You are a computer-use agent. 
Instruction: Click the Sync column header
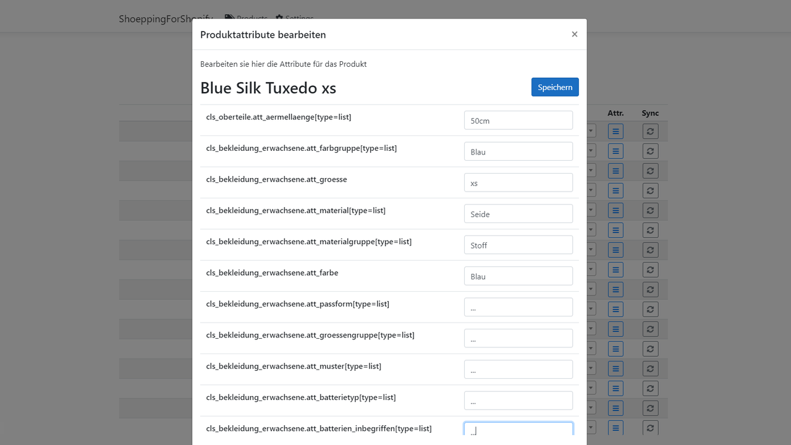[x=650, y=113]
